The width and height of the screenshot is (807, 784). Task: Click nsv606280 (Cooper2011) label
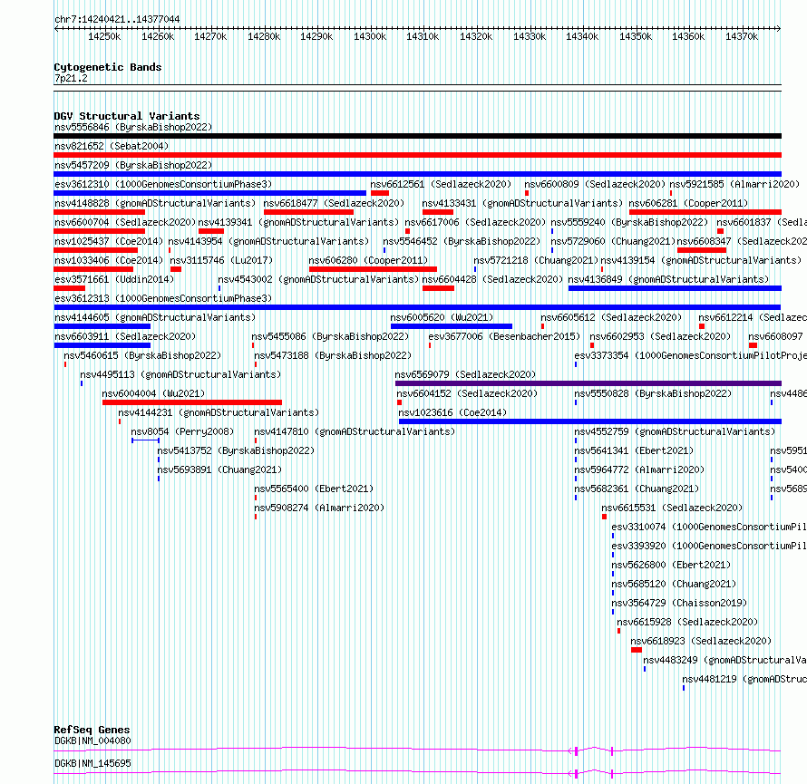368,260
